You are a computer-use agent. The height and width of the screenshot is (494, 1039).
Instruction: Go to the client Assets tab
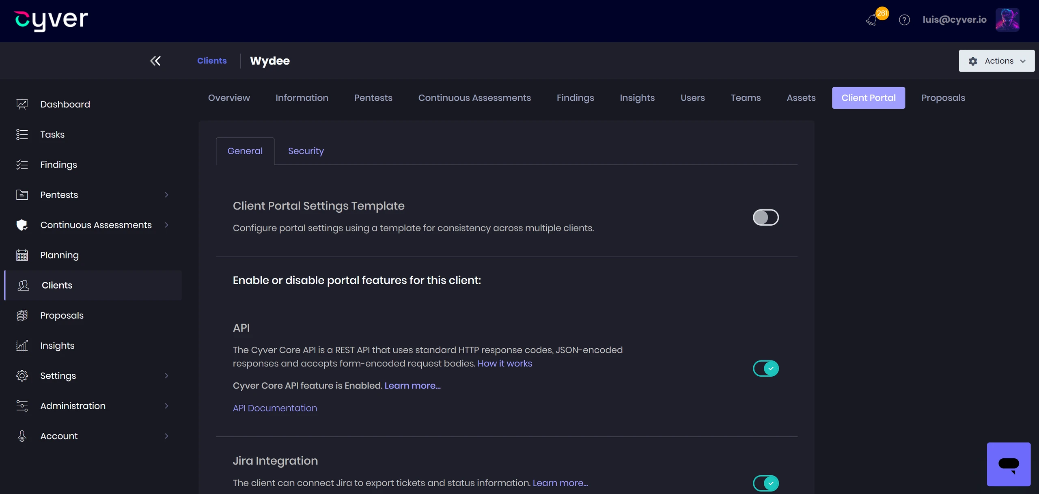click(x=801, y=98)
